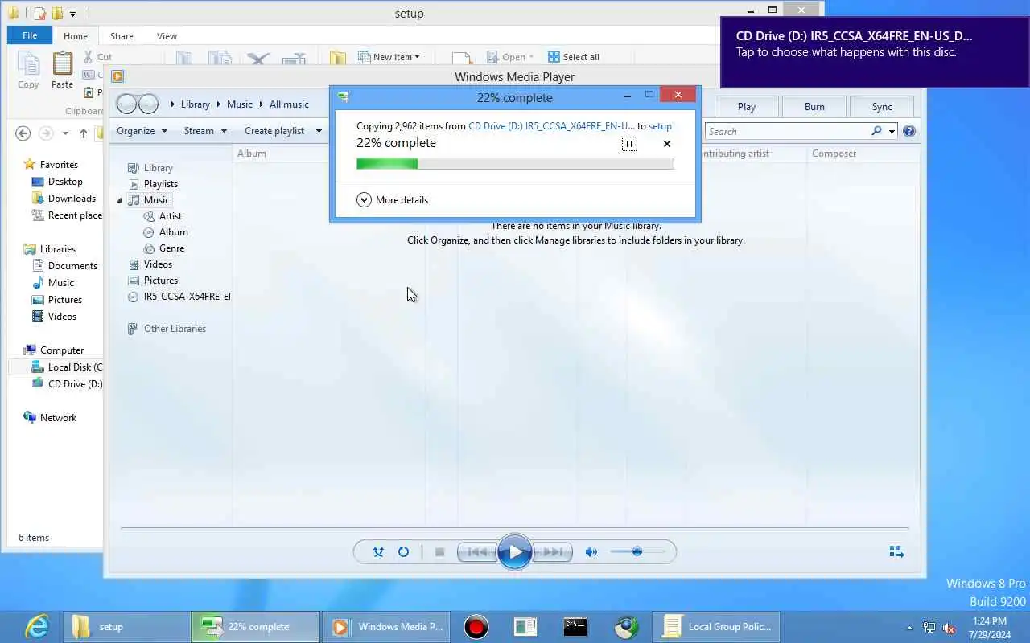Select Artist under Music
This screenshot has height=643, width=1030.
pyautogui.click(x=171, y=216)
